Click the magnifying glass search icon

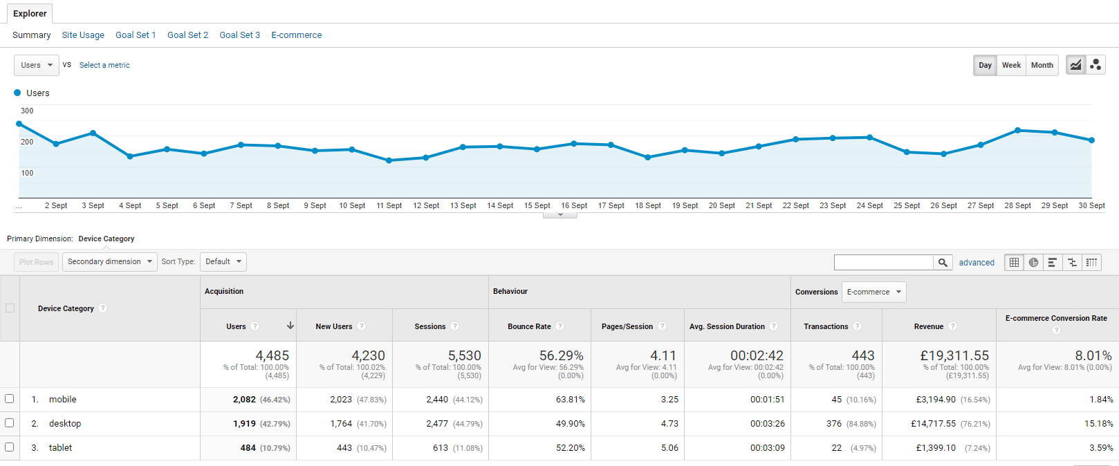click(943, 263)
